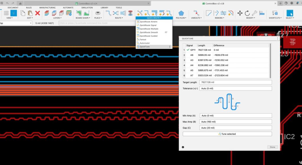This screenshot has width=302, height=165.
Task: Click the Place via ring icon
Action: click(x=98, y=13)
